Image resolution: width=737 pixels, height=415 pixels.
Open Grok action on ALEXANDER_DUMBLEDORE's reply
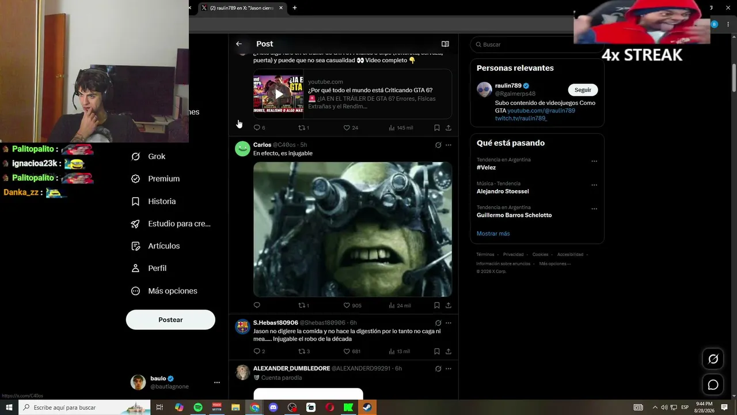438,369
